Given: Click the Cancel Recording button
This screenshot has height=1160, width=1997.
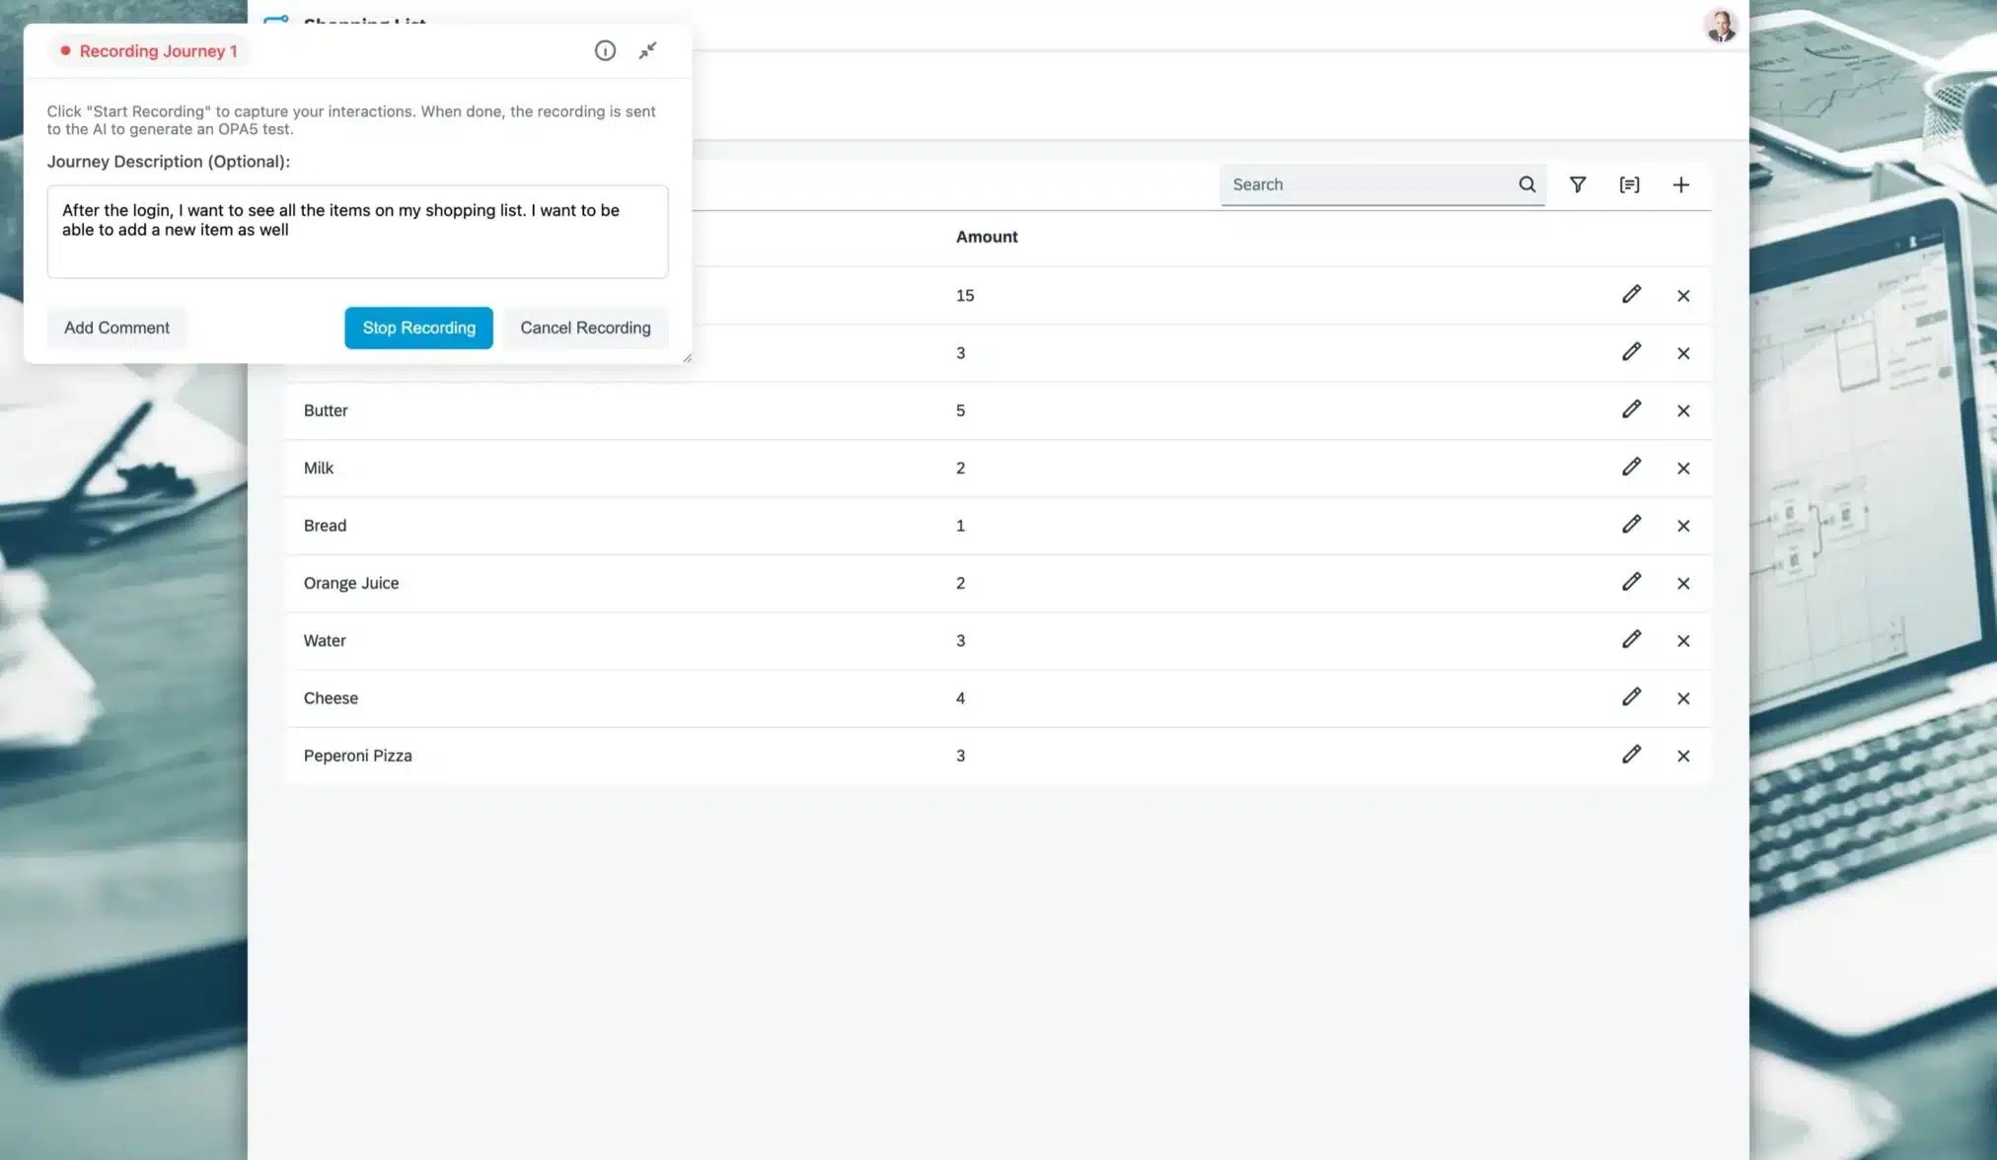Looking at the screenshot, I should point(585,327).
